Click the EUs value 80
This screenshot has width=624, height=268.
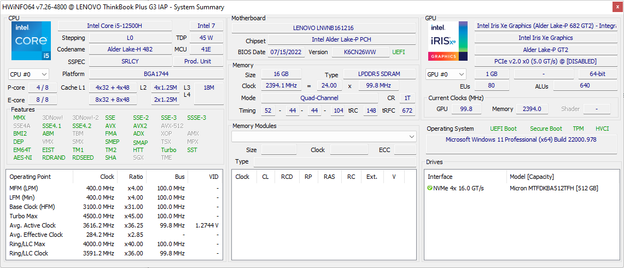click(x=491, y=86)
